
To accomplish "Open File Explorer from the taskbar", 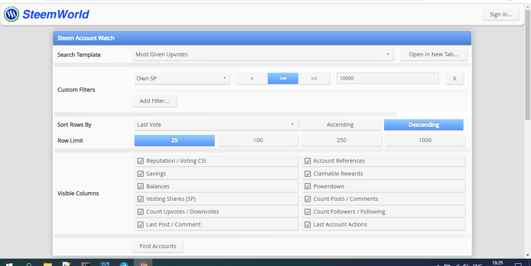I will [47, 264].
